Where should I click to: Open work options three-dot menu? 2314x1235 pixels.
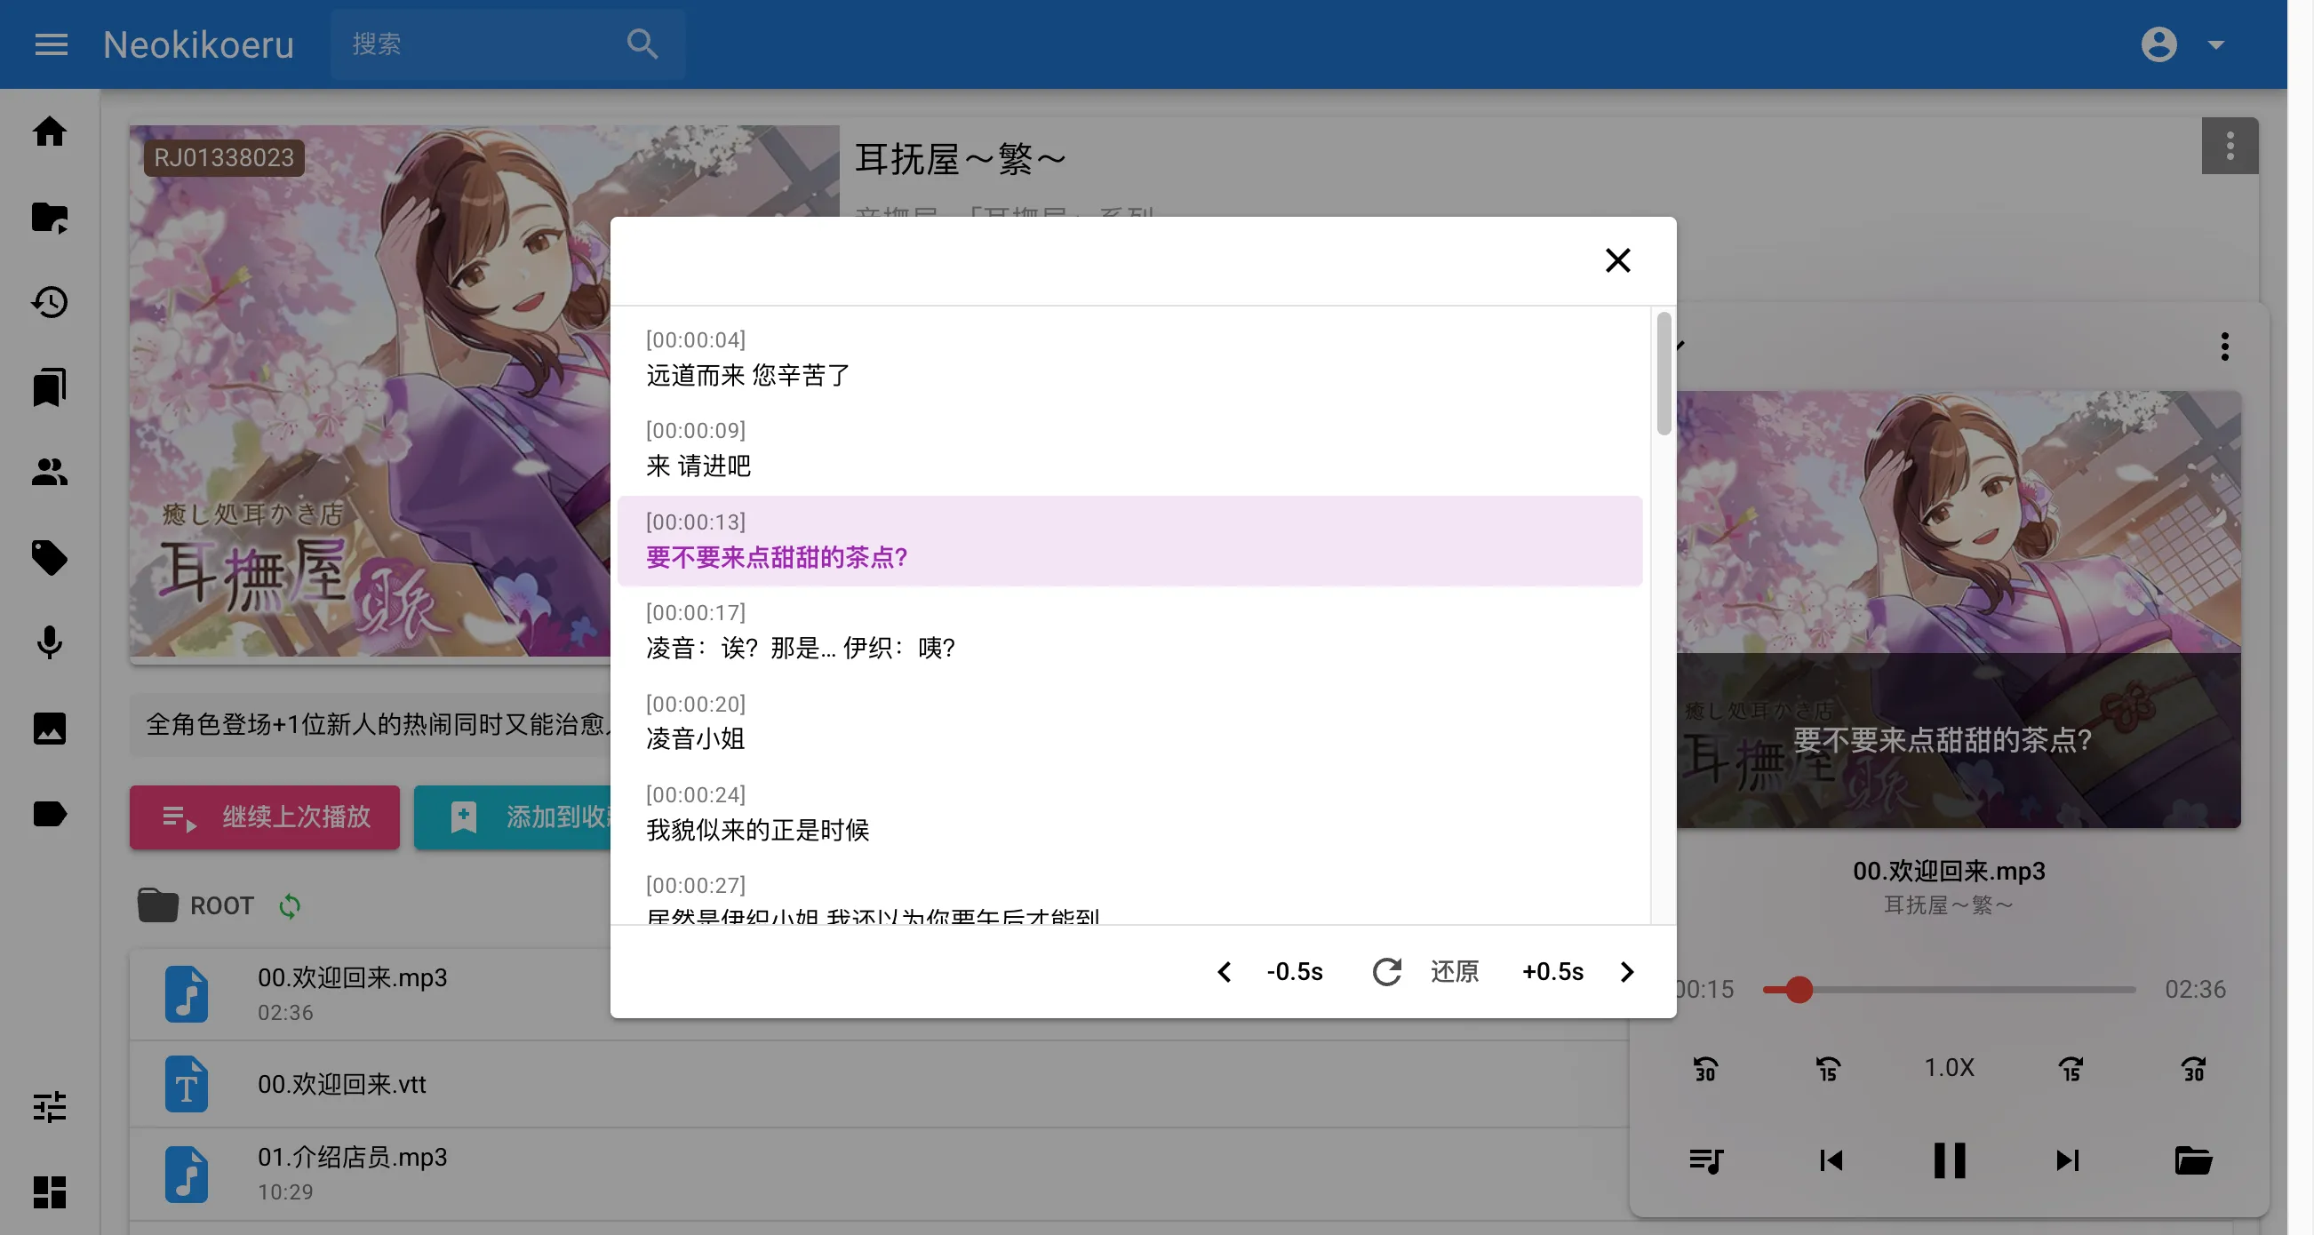point(2230,146)
